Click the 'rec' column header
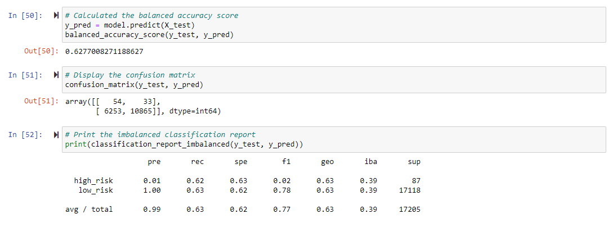The height and width of the screenshot is (232, 613). click(198, 162)
